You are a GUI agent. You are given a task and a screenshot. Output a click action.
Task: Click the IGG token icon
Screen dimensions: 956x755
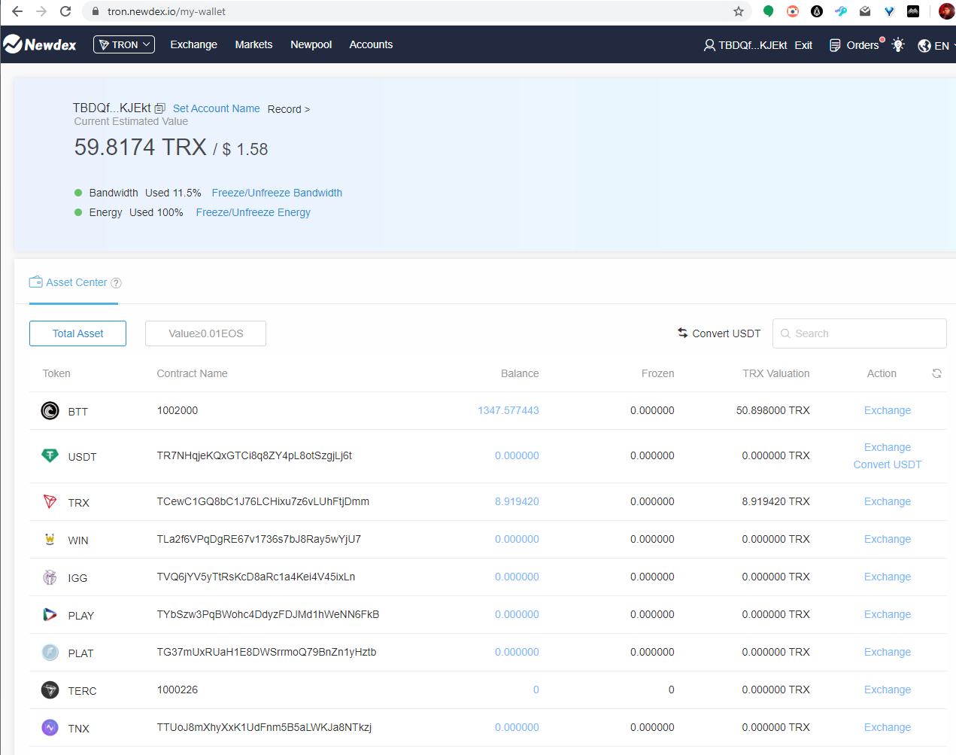coord(50,577)
